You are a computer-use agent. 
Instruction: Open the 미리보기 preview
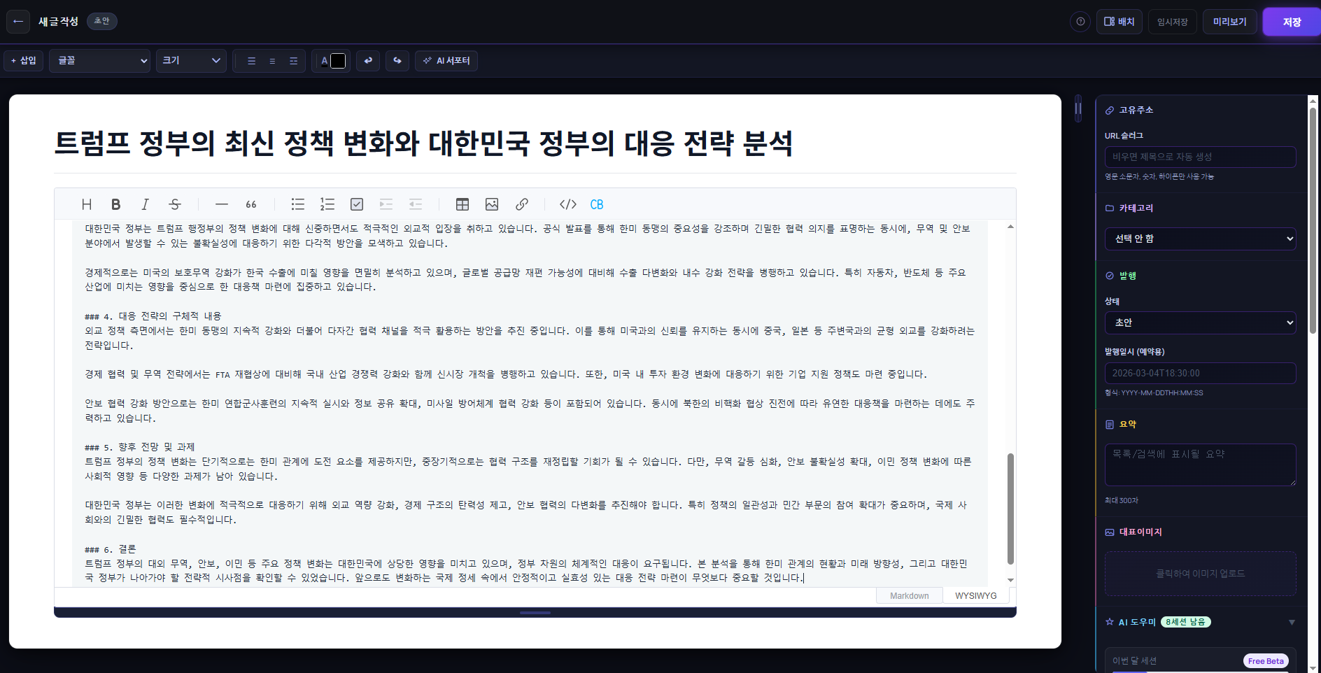point(1229,21)
